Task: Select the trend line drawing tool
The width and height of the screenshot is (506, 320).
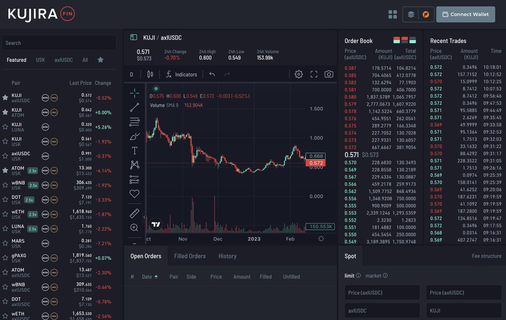Action: pyautogui.click(x=135, y=108)
